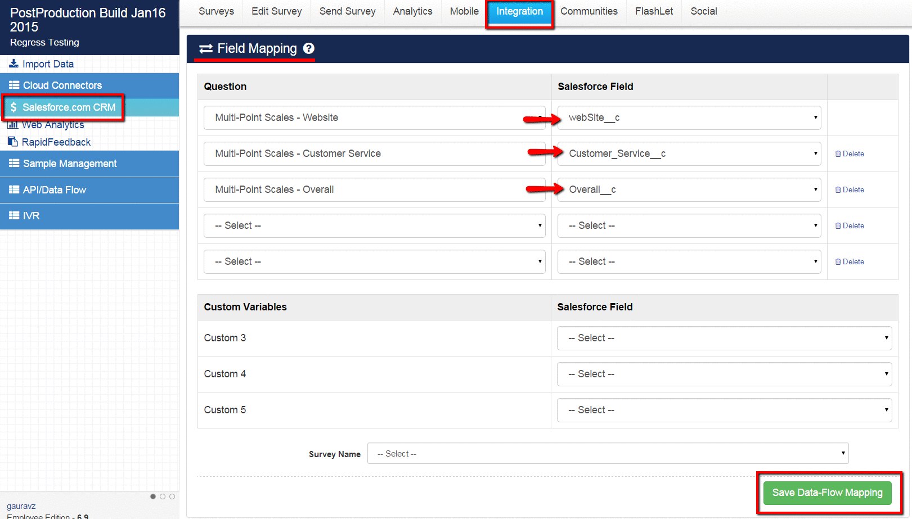Click the API/Data Flow list icon
This screenshot has height=519, width=912.
(x=14, y=189)
